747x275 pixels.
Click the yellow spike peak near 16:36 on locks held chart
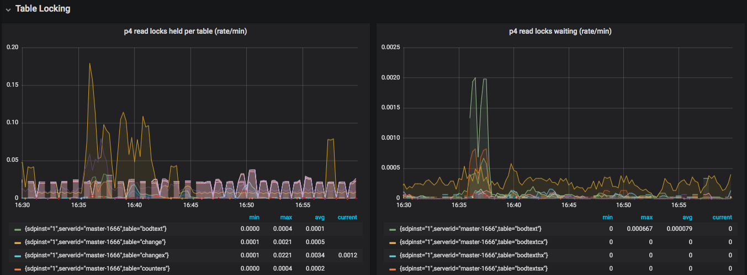click(89, 63)
